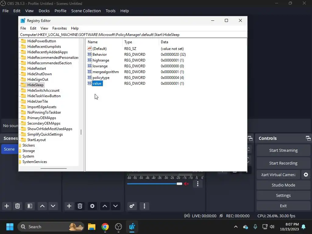Viewport: 312px width, 234px height.
Task: Show hidden tray icons chevron
Action: [236, 227]
